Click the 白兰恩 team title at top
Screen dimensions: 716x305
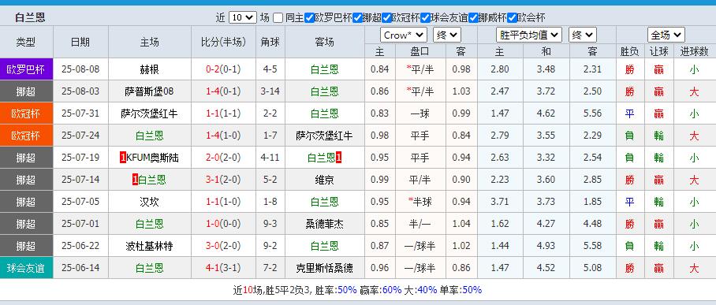point(30,18)
